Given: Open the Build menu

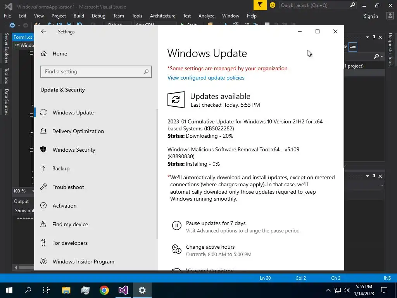Looking at the screenshot, I should tap(79, 16).
